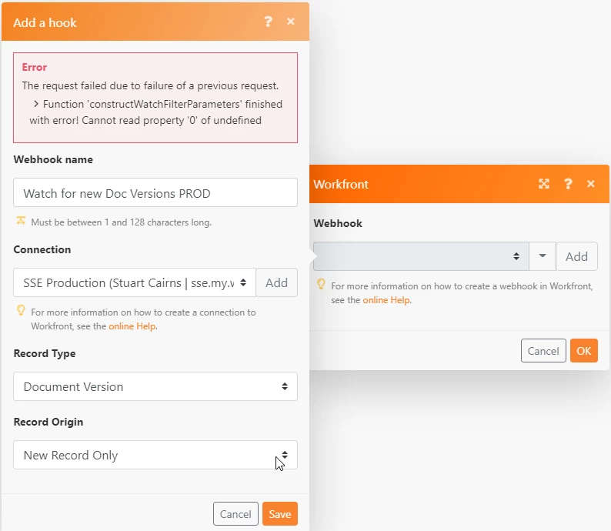Open the webhook options caret menu
This screenshot has width=611, height=531.
click(542, 256)
